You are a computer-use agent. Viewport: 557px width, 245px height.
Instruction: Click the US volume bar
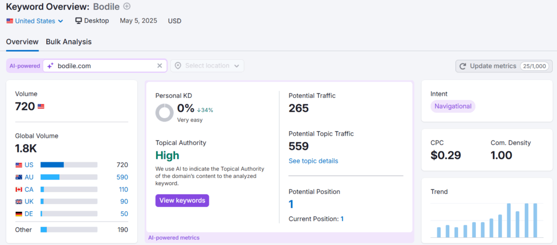[x=69, y=165]
